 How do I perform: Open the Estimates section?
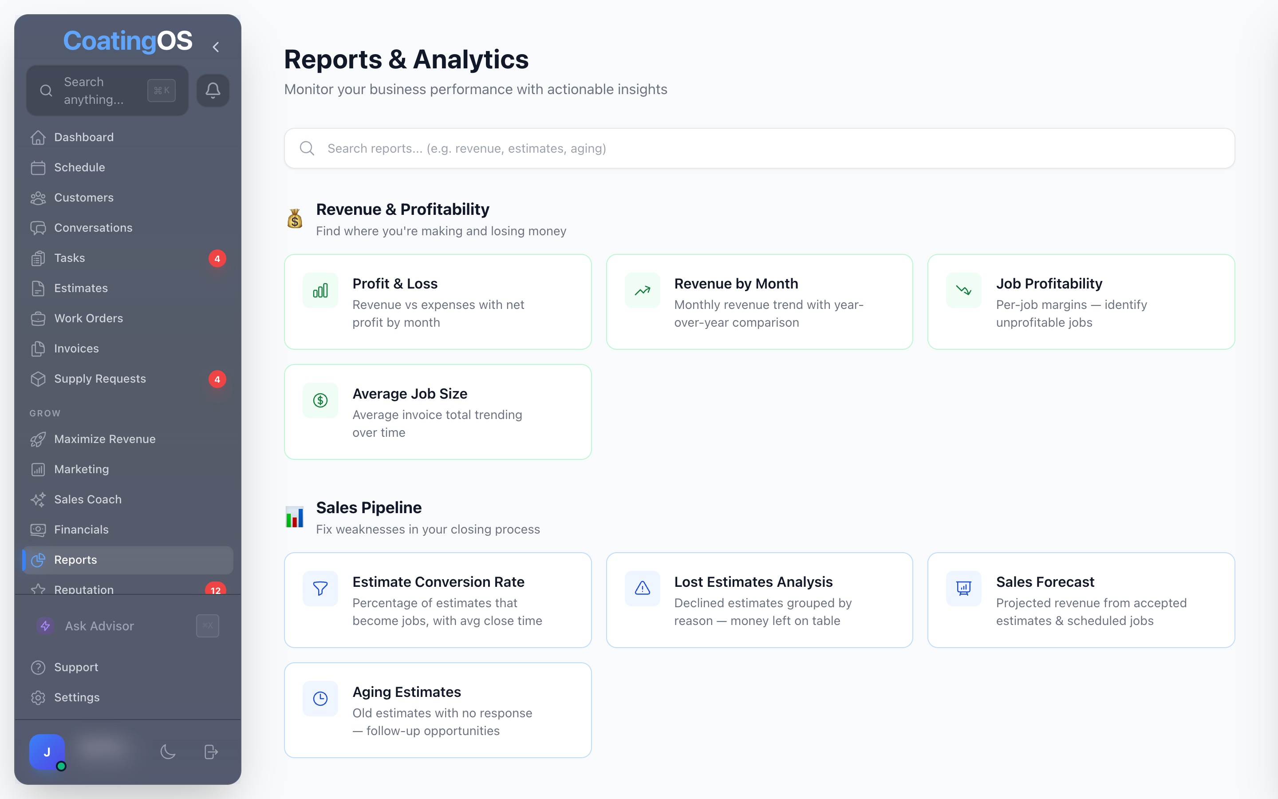pos(127,288)
